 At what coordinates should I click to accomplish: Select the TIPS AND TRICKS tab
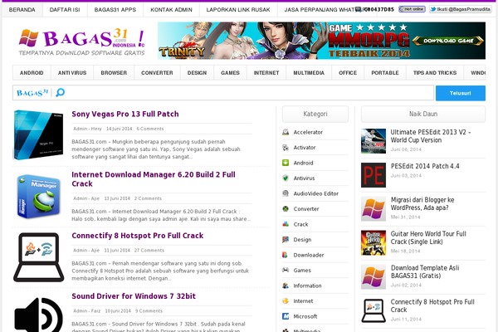click(x=435, y=73)
